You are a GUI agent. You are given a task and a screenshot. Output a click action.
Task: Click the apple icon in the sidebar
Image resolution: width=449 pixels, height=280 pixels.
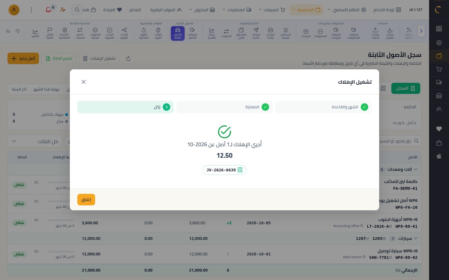439,156
